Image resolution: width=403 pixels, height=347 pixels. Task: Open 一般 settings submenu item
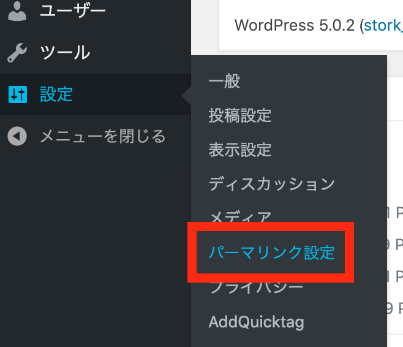tap(224, 81)
